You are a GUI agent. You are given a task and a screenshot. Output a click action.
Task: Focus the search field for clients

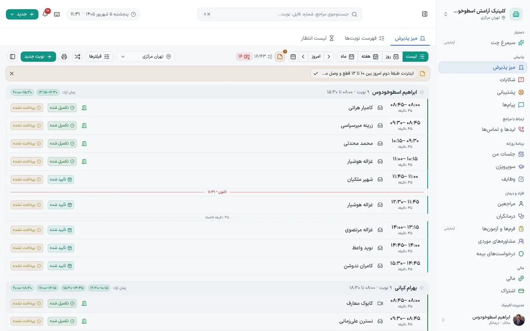pyautogui.click(x=280, y=14)
